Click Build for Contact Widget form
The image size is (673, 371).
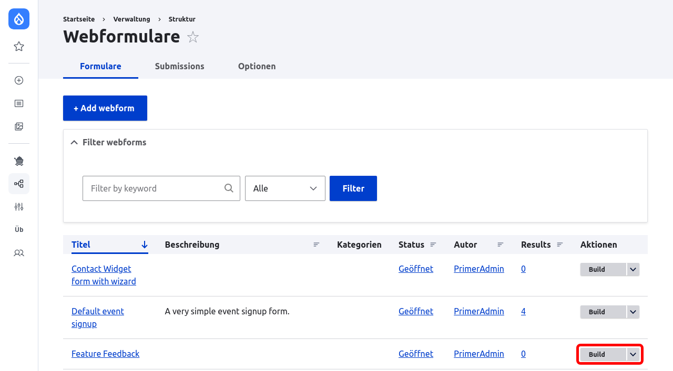pos(603,269)
